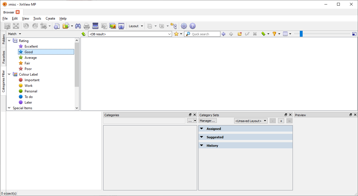Click the Capture screen camera icon
The width and height of the screenshot is (358, 196).
coord(121,26)
